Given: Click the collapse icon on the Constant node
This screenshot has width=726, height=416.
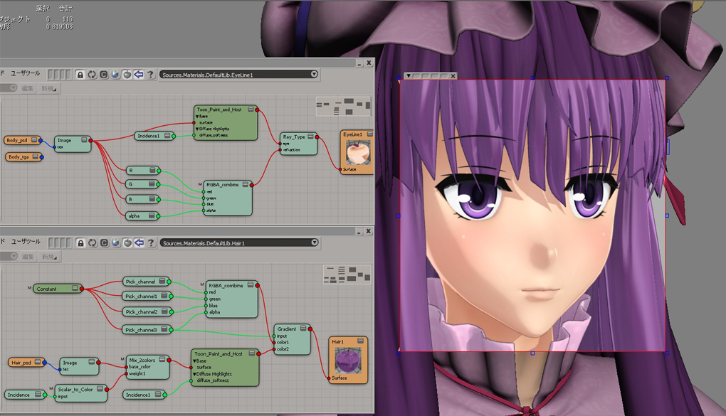Looking at the screenshot, I should point(75,288).
